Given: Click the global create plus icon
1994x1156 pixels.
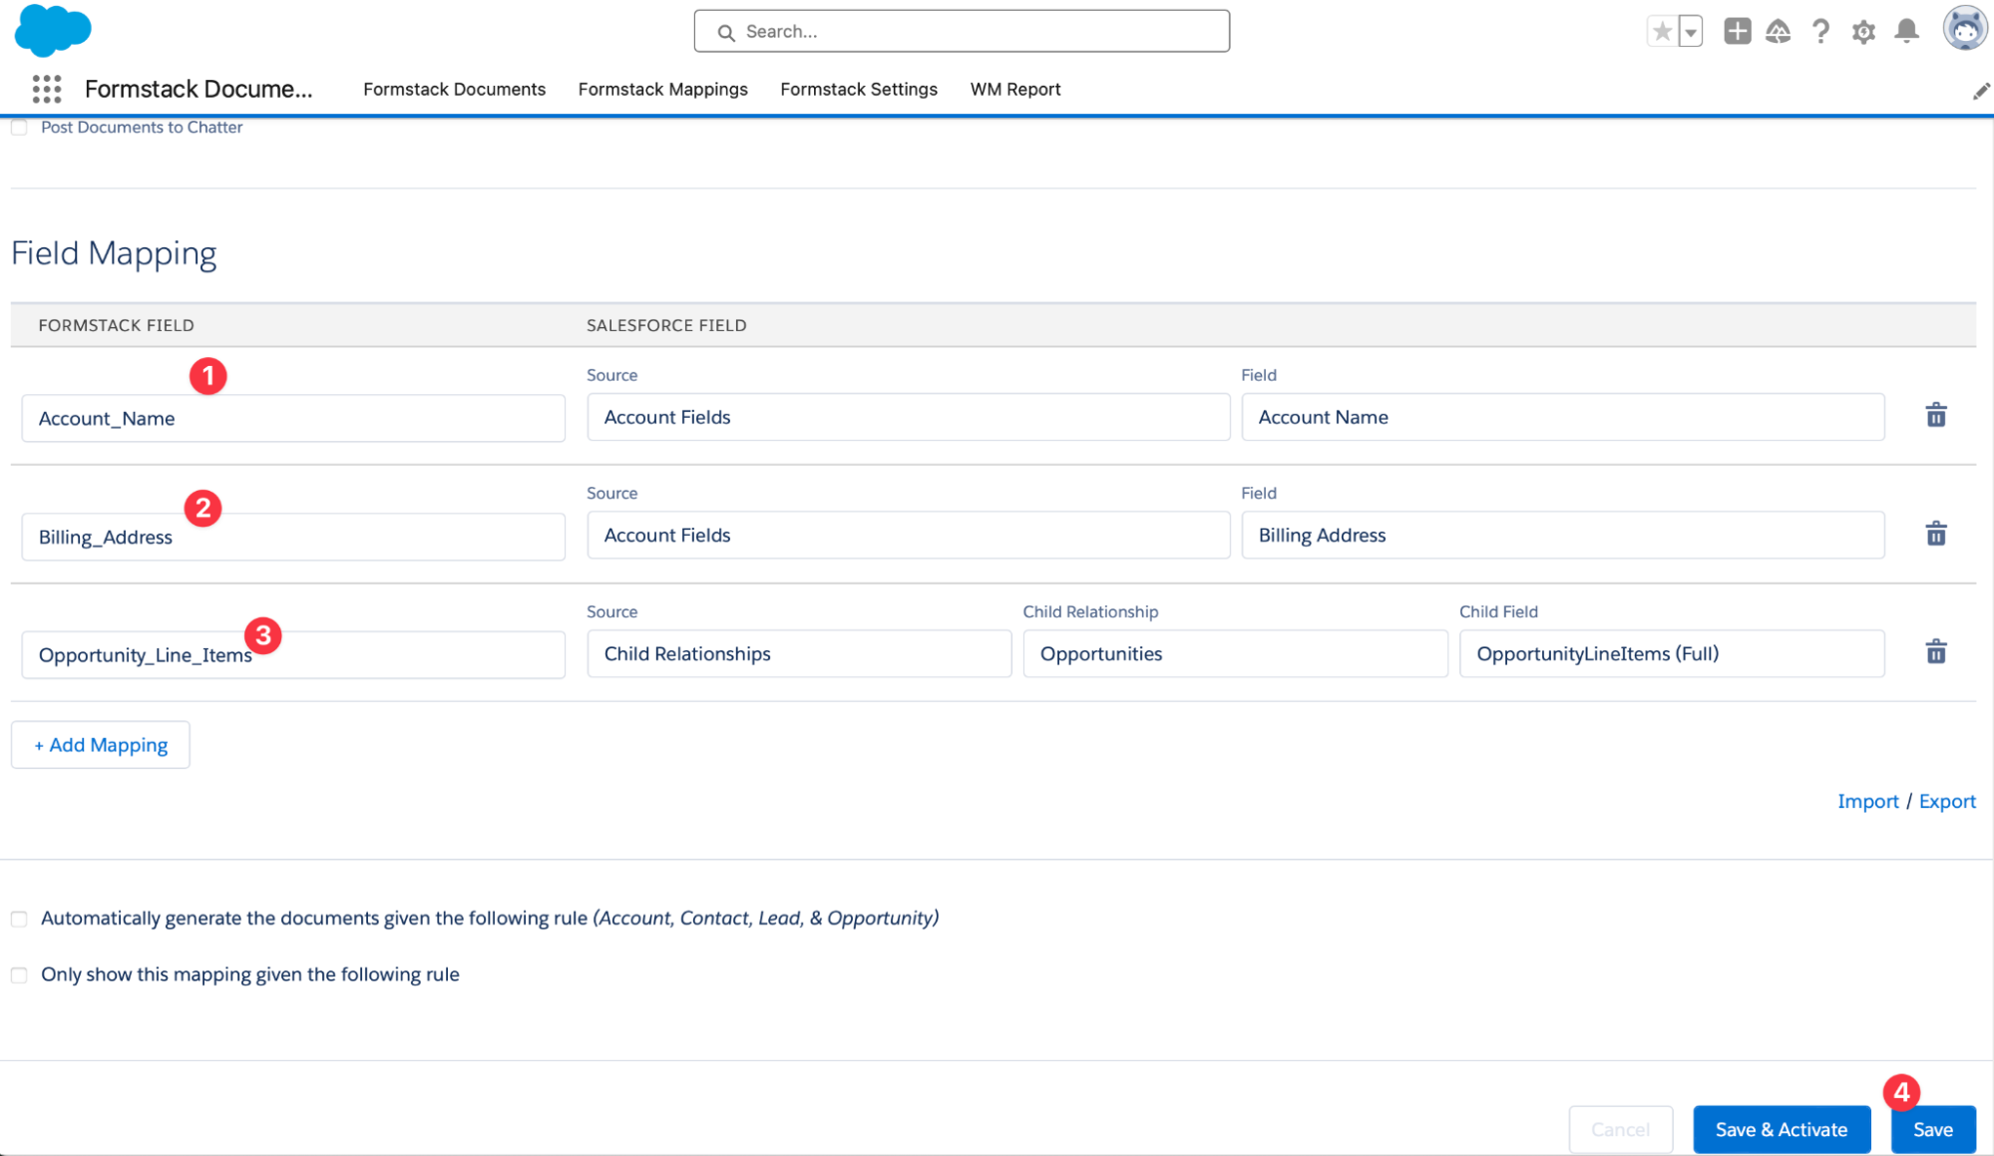Looking at the screenshot, I should (x=1737, y=32).
